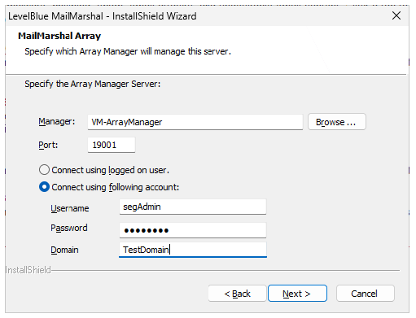Focus the Manager server field
This screenshot has height=318, width=416.
pyautogui.click(x=195, y=122)
